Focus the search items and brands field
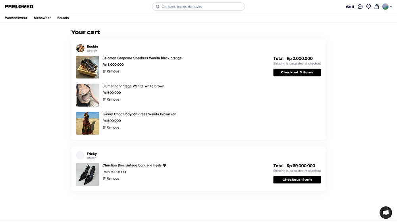This screenshot has height=223, width=397. (200, 7)
